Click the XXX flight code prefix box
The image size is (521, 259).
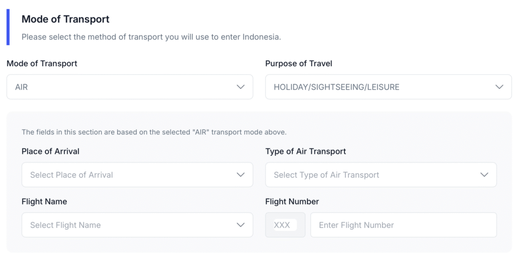[x=285, y=225]
